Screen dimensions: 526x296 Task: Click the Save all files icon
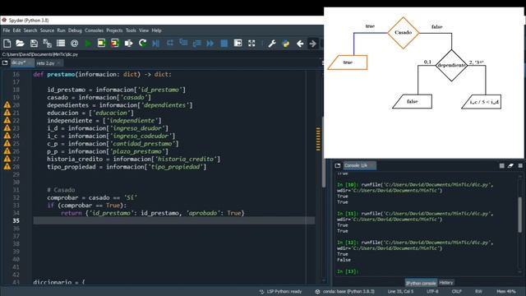[48, 44]
